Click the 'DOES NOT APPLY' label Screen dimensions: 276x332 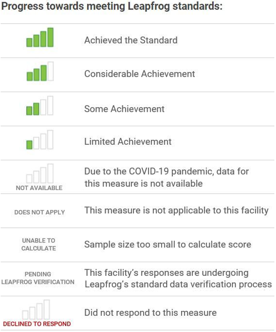pos(40,212)
